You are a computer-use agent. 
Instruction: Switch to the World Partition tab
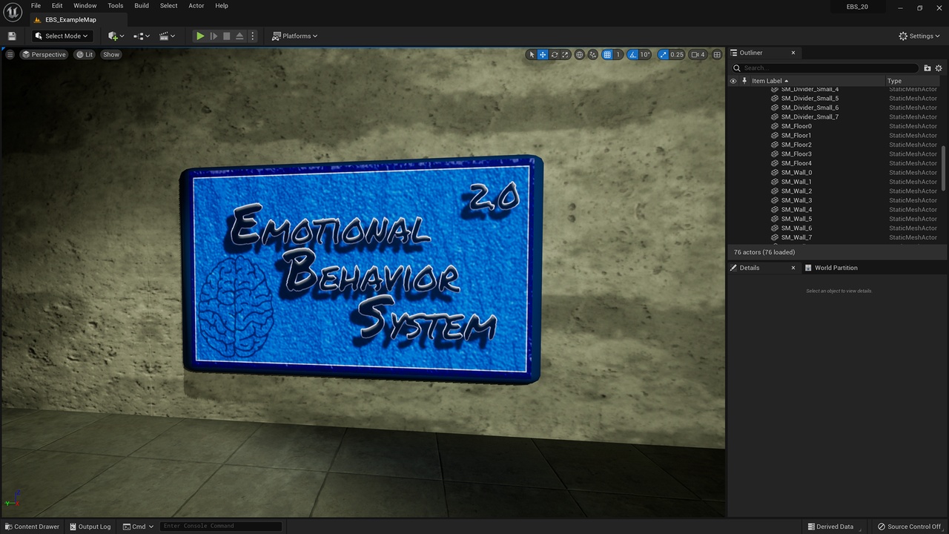836,268
